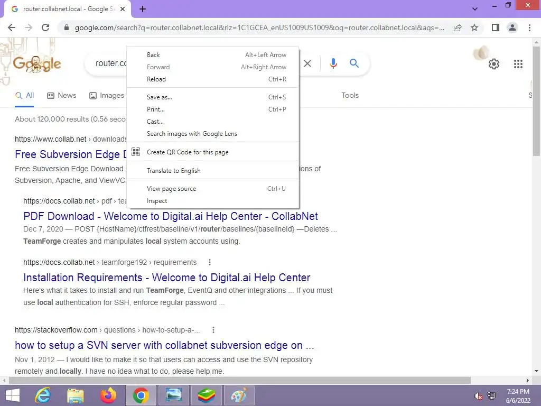Screen dimensions: 541x406
Task: Start voice search with microphone icon
Action: [x=333, y=63]
